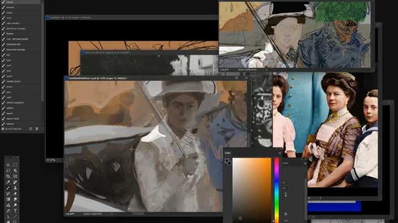Open status bar arrow in sketch window
Viewport: 398px width, 223px height.
pos(266,70)
